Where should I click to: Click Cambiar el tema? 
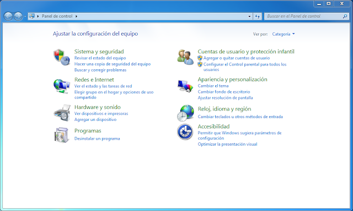(x=213, y=86)
